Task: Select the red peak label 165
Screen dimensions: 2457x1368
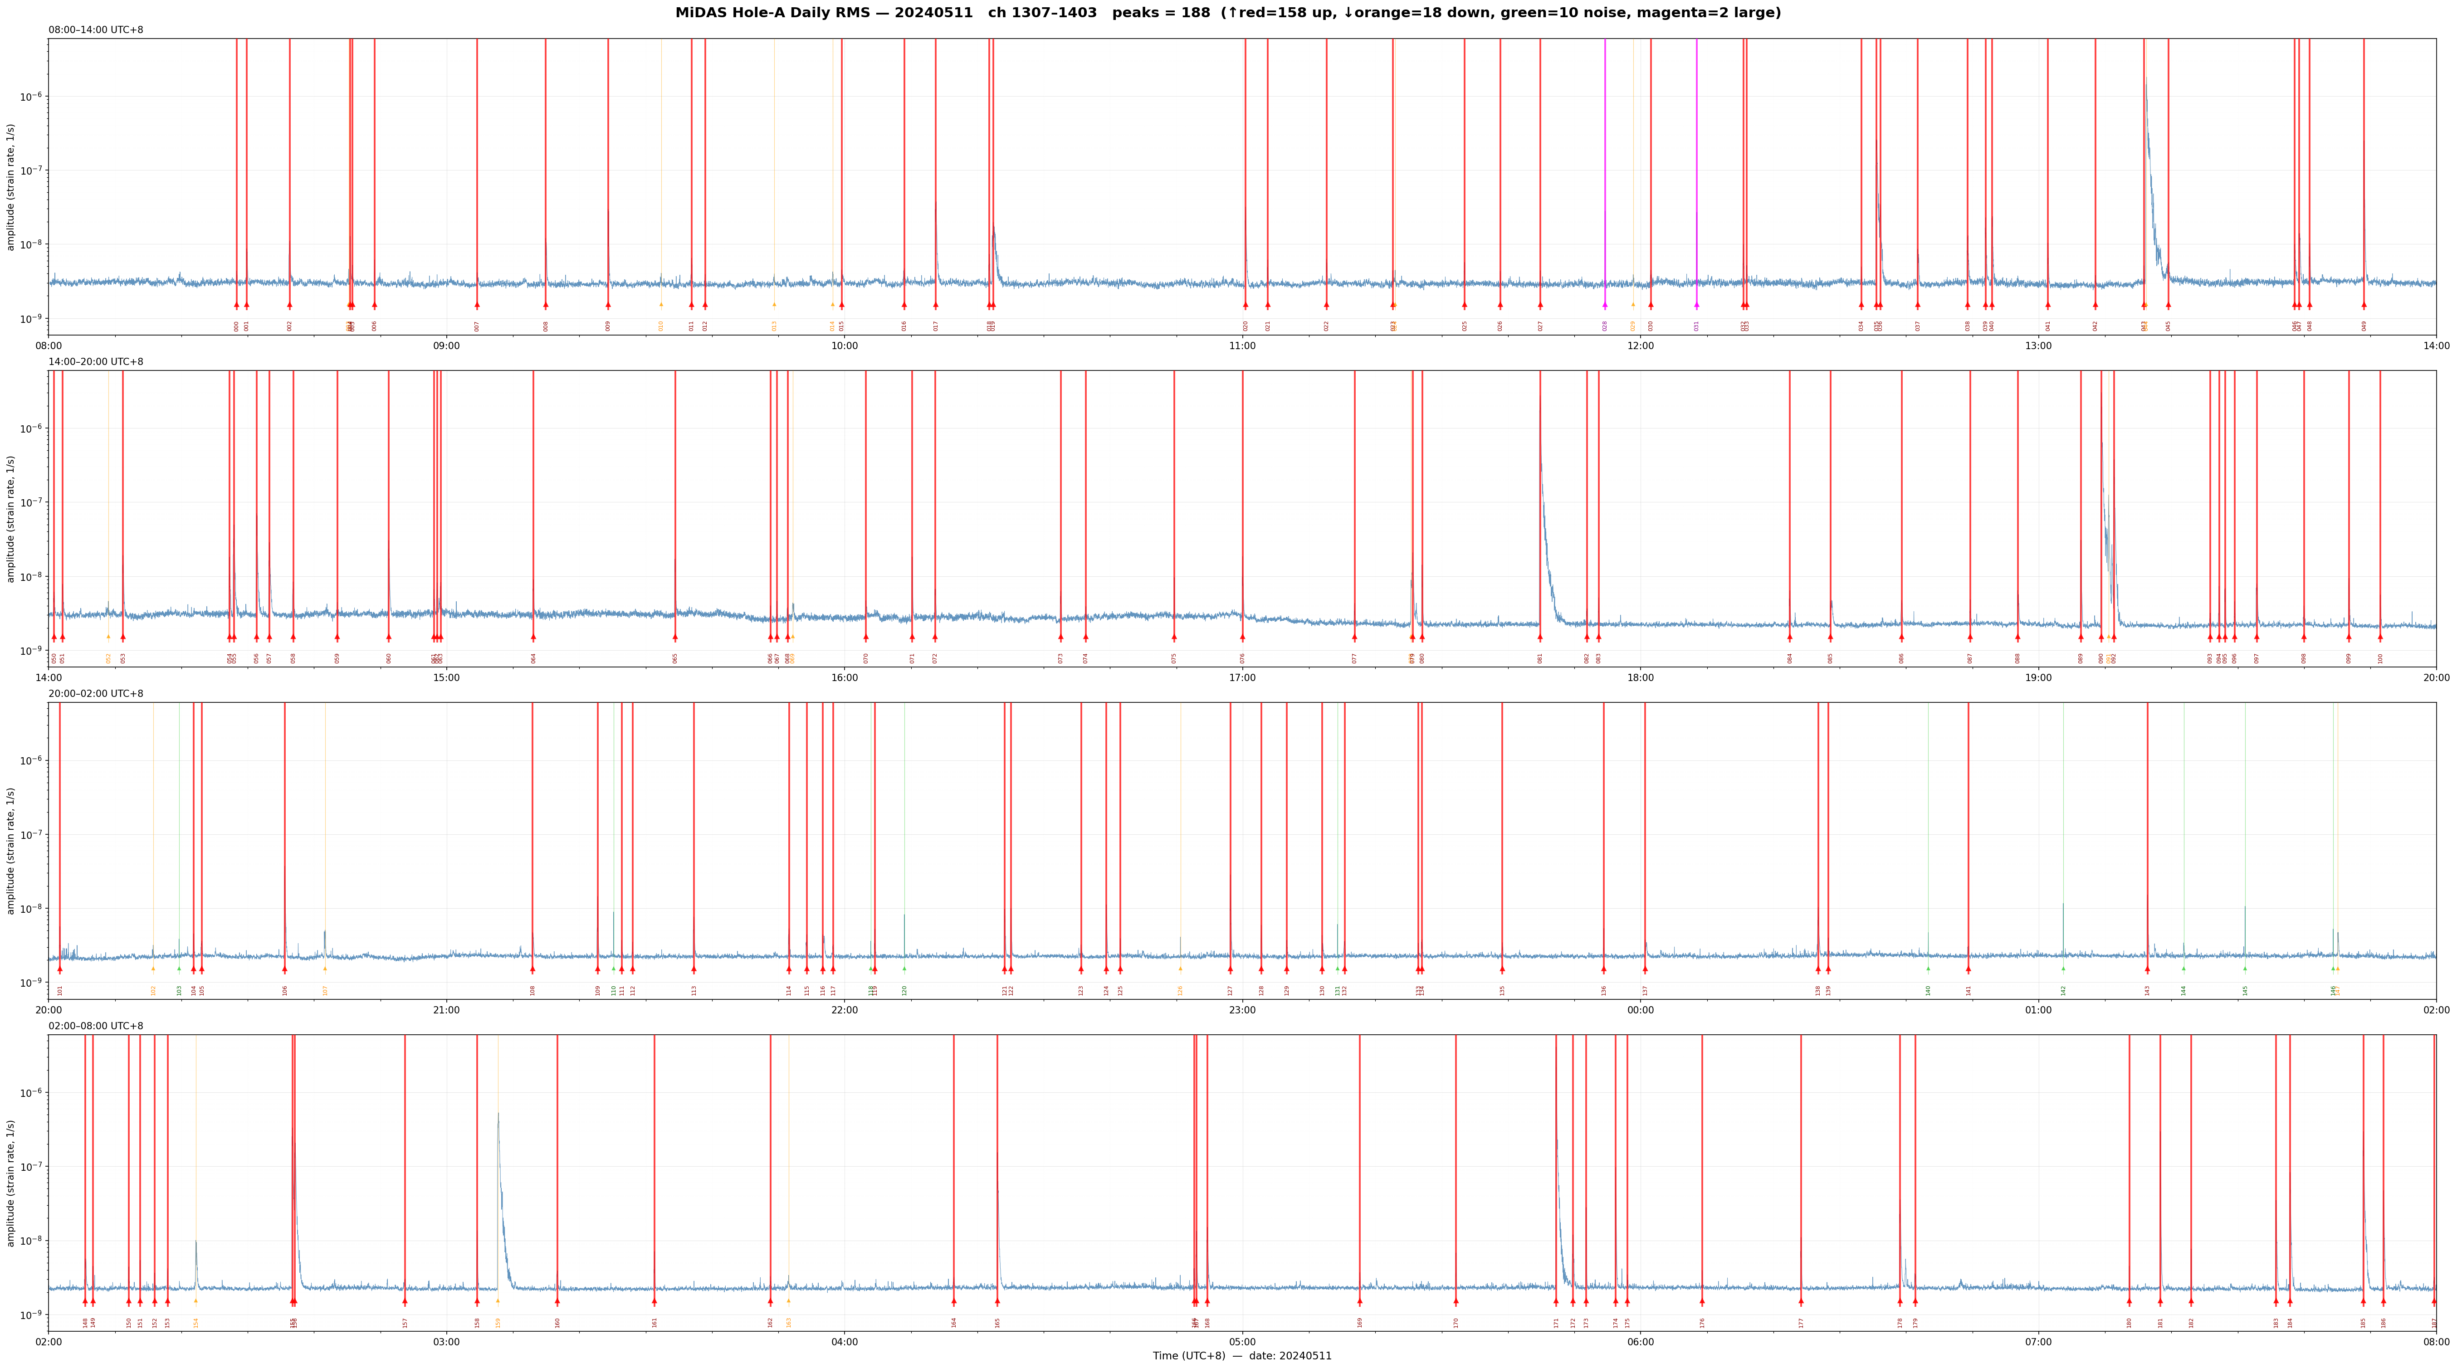Action: point(998,1323)
